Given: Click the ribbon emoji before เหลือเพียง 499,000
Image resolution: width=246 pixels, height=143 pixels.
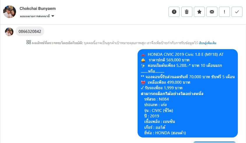Looking at the screenshot, I should (x=143, y=83).
